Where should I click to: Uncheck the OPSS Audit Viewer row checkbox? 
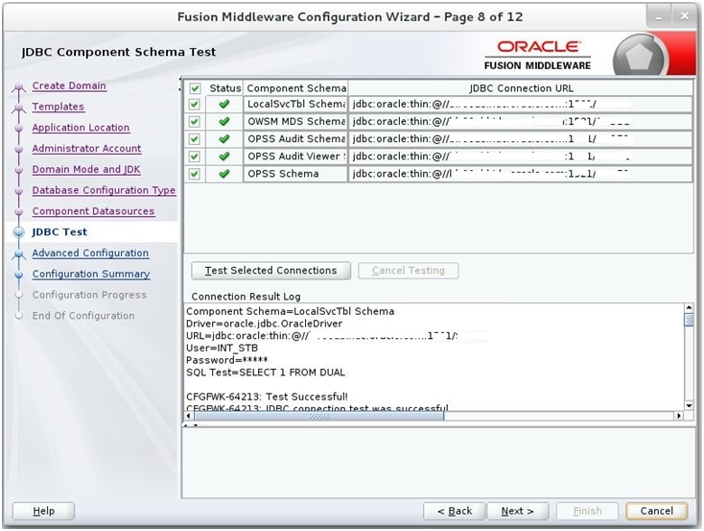pos(195,157)
